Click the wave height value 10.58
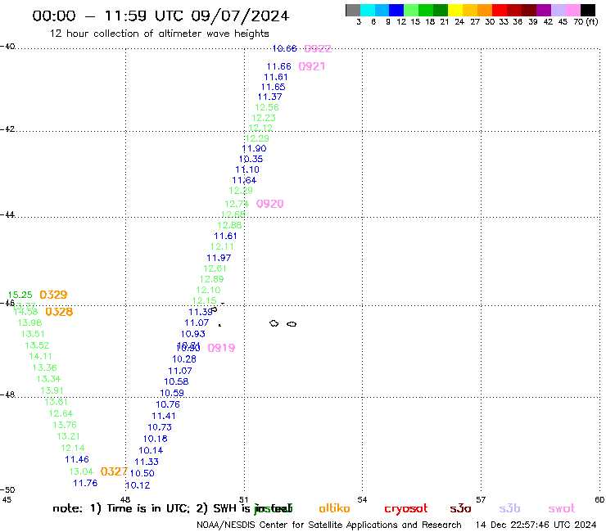The width and height of the screenshot is (606, 532). coord(176,381)
